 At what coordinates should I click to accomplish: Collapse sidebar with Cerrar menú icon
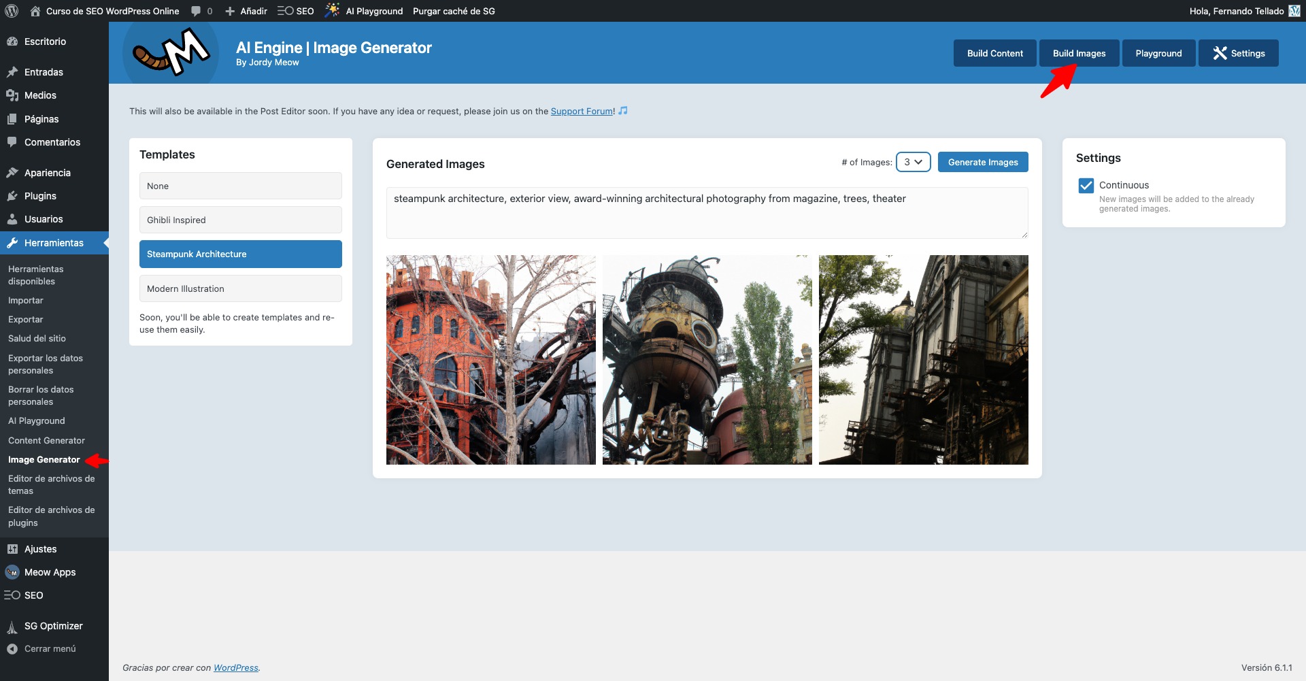12,649
